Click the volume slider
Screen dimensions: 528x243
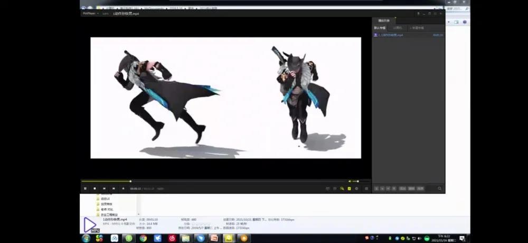coord(355,181)
